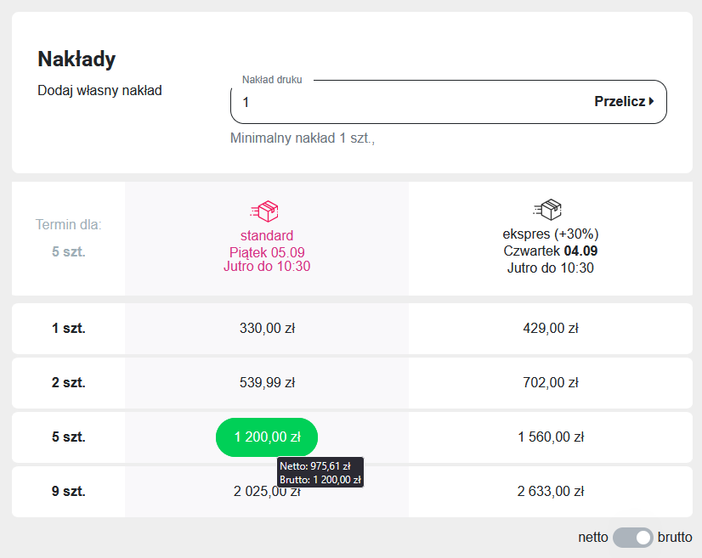This screenshot has width=702, height=558.
Task: Choose 2 633,00 zł ekspres for 9 szt.
Action: (551, 491)
